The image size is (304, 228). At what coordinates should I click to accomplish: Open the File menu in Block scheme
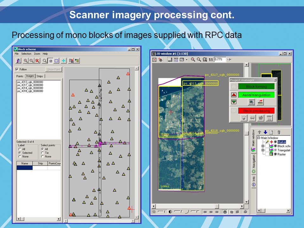(x=17, y=54)
